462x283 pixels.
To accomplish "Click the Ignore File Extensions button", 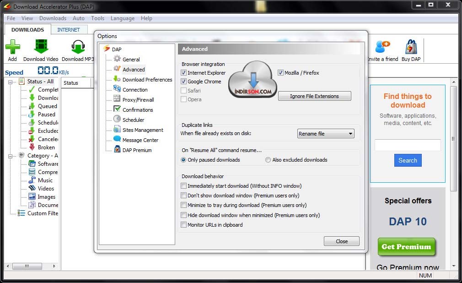I will [x=314, y=96].
